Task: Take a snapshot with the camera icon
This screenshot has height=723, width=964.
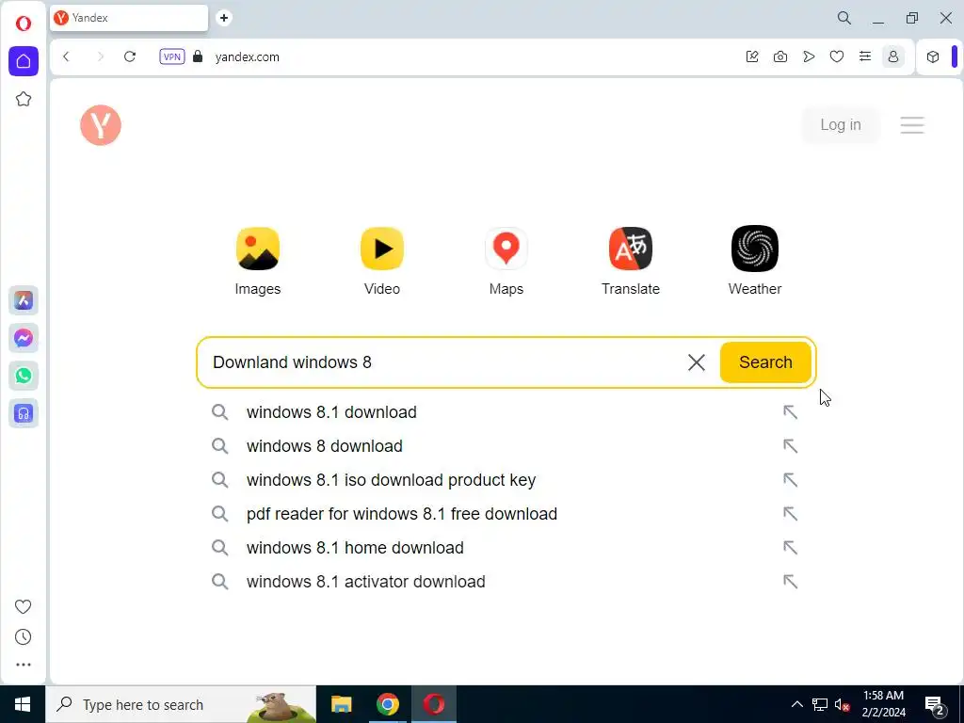Action: pos(780,56)
